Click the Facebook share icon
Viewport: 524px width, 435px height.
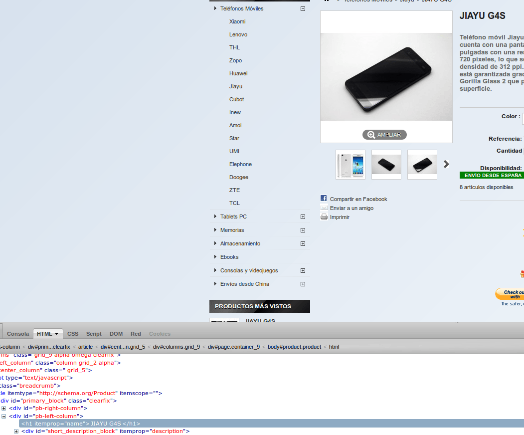tap(324, 198)
